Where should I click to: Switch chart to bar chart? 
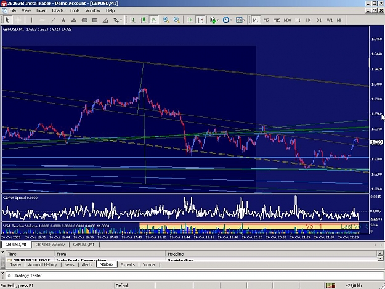[x=132, y=20]
